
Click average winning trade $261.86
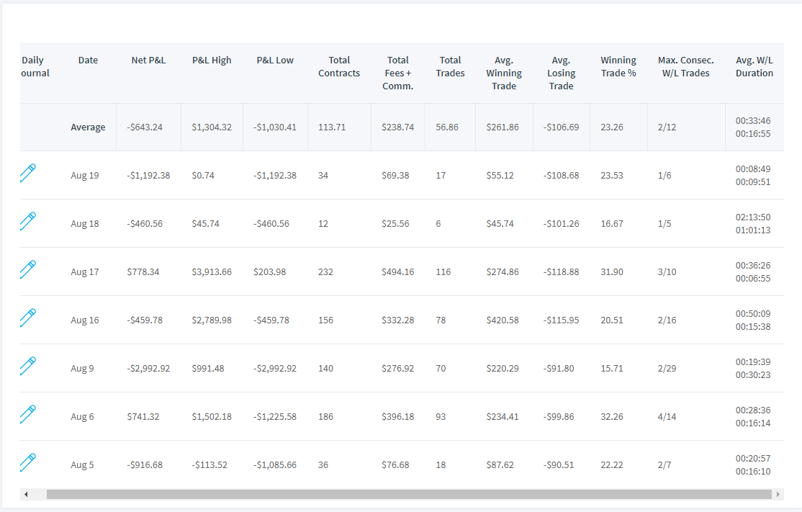(503, 127)
